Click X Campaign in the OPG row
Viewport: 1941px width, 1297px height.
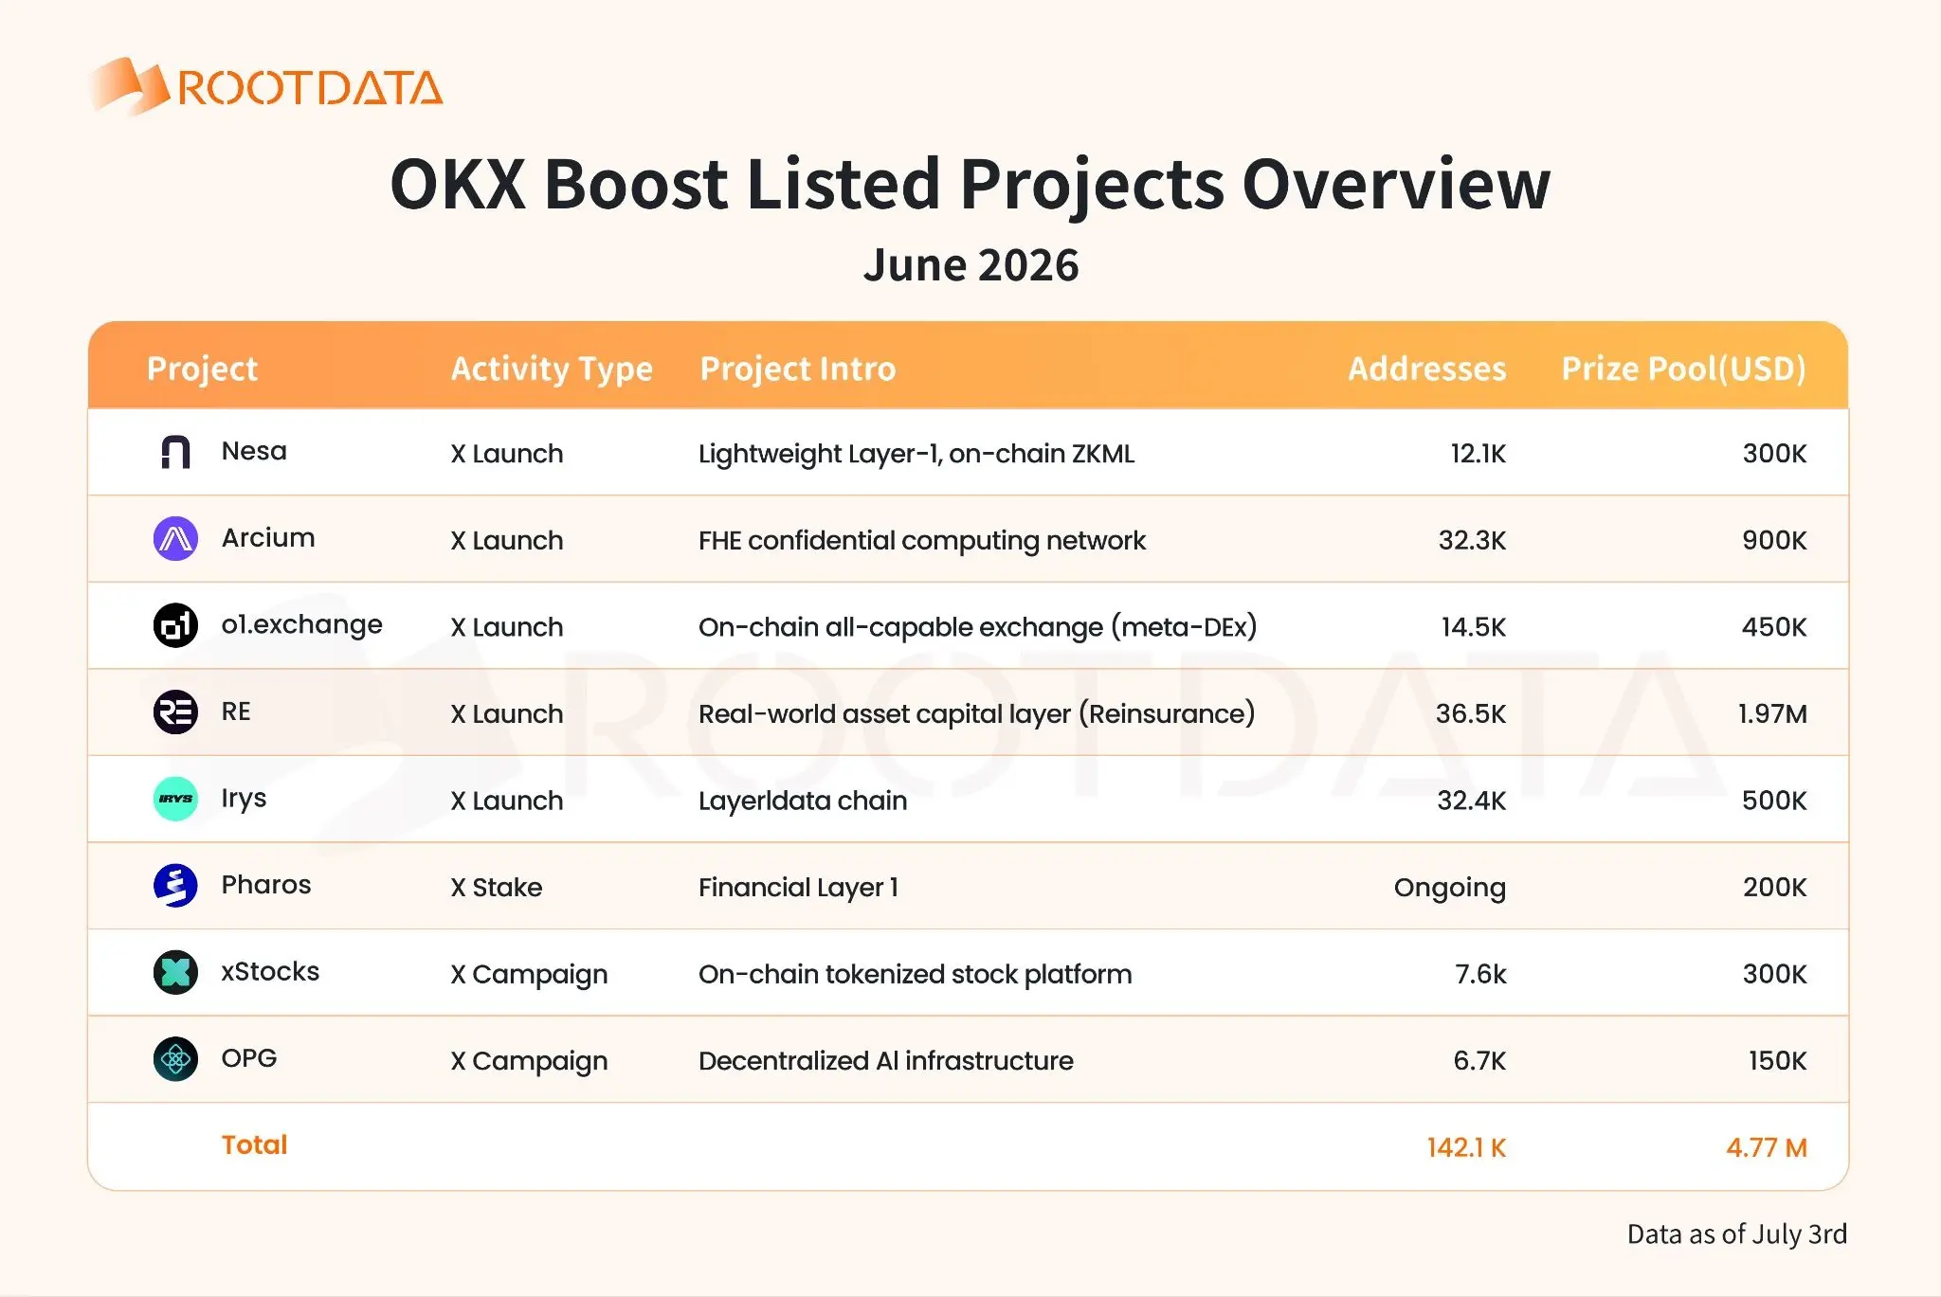[x=529, y=1062]
